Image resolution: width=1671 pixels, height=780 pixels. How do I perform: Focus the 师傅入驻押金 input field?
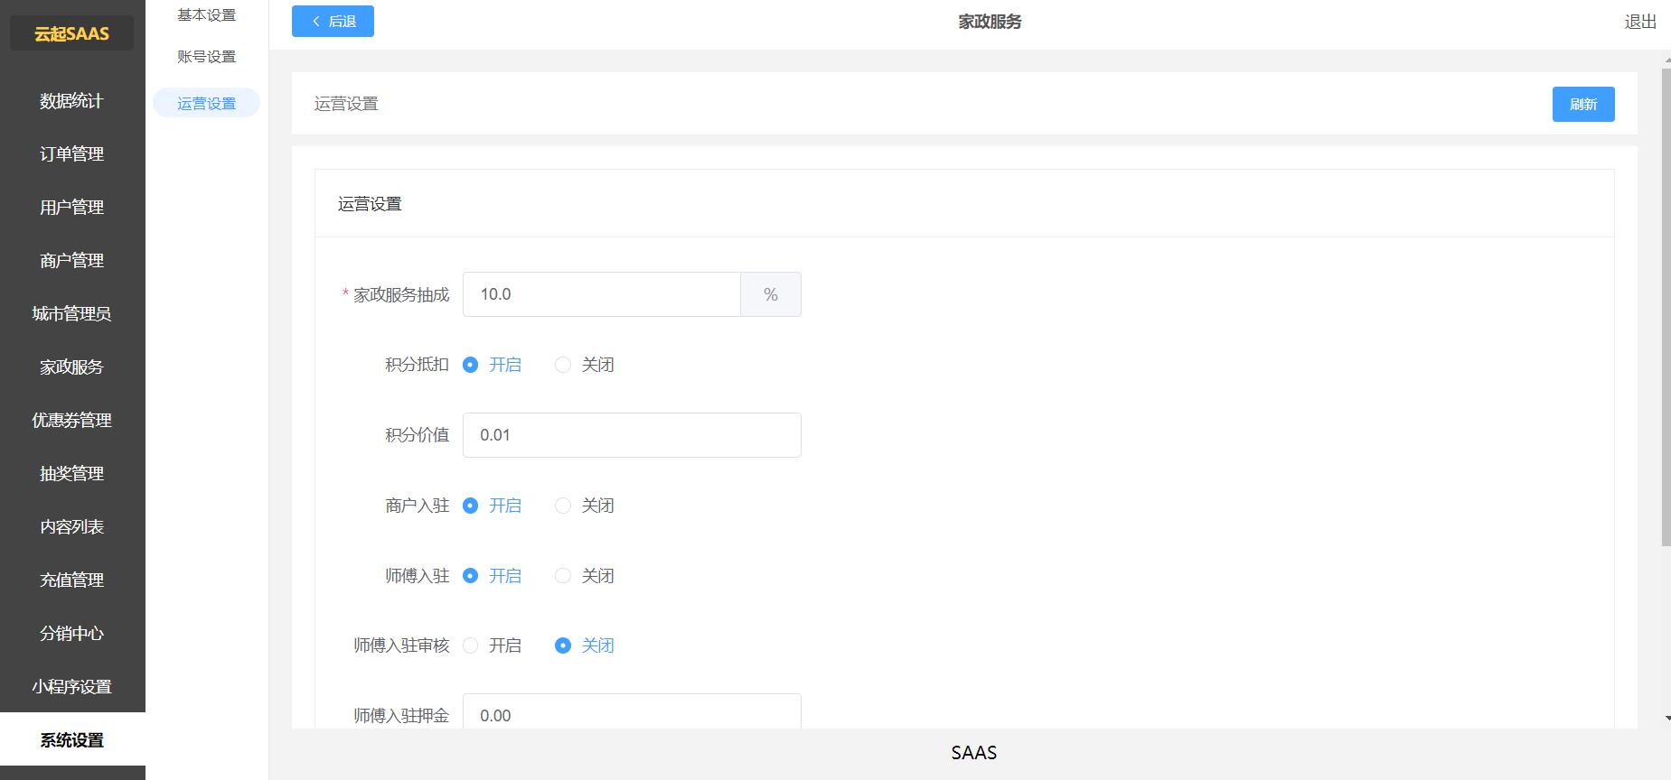[632, 711]
